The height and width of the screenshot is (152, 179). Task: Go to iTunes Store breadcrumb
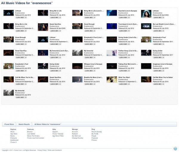pyautogui.click(x=9, y=124)
